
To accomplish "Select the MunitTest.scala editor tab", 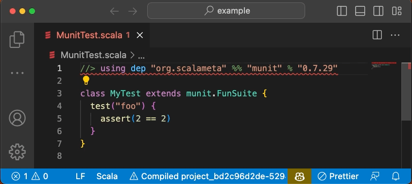I will tap(92, 35).
